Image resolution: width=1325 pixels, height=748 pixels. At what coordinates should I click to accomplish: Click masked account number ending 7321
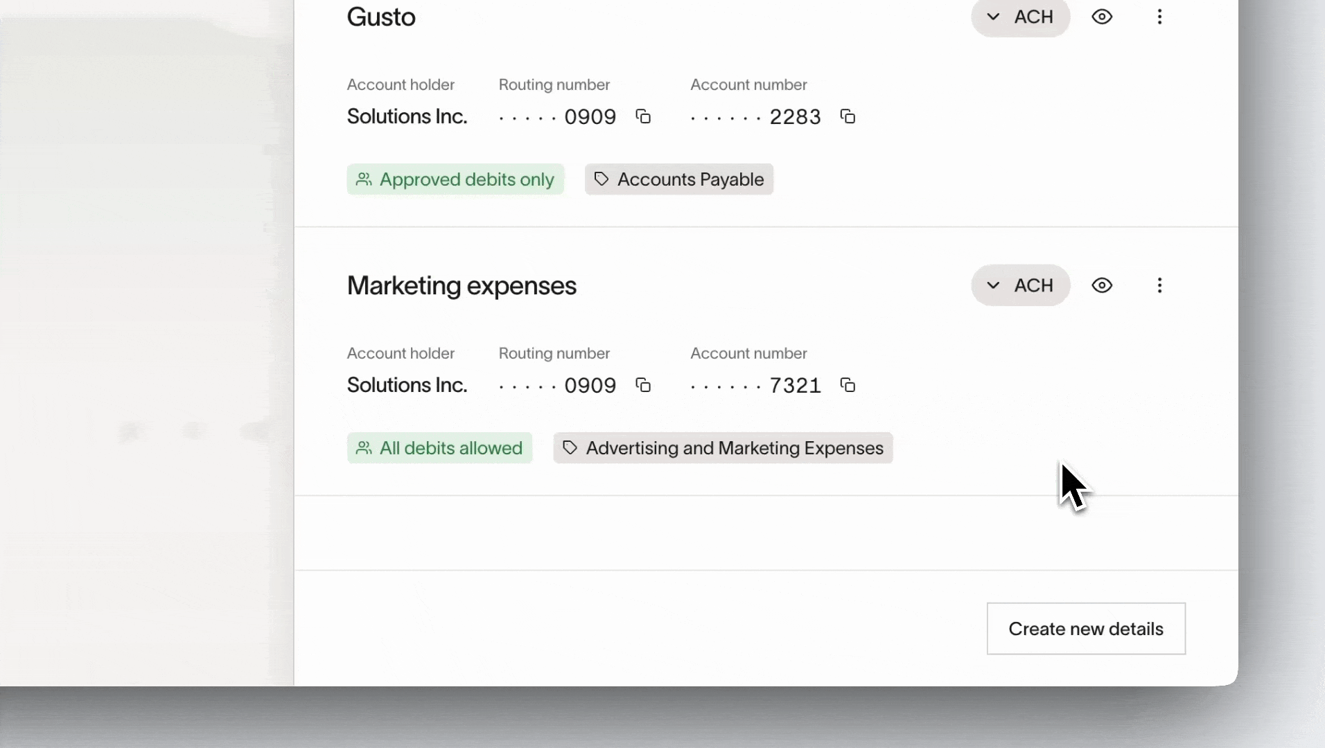[x=755, y=386]
